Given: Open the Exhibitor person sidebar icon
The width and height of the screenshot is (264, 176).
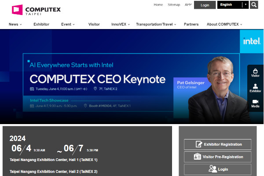Looking at the screenshot, I should point(255,88).
